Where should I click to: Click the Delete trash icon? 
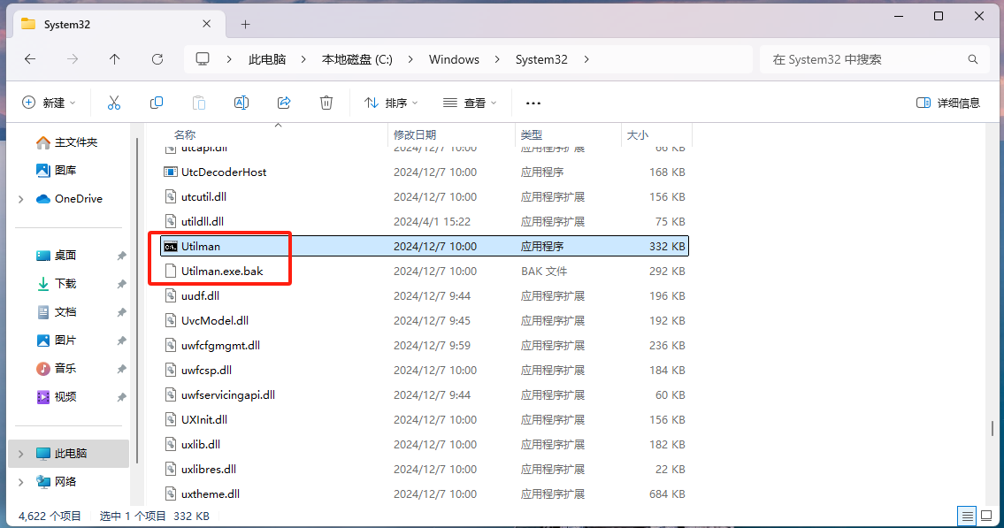click(x=326, y=103)
